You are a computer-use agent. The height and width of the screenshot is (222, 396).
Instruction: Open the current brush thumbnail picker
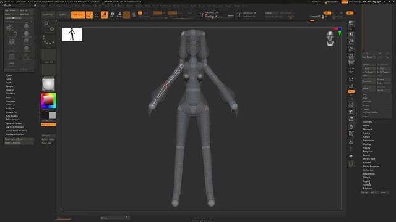[x=48, y=27]
